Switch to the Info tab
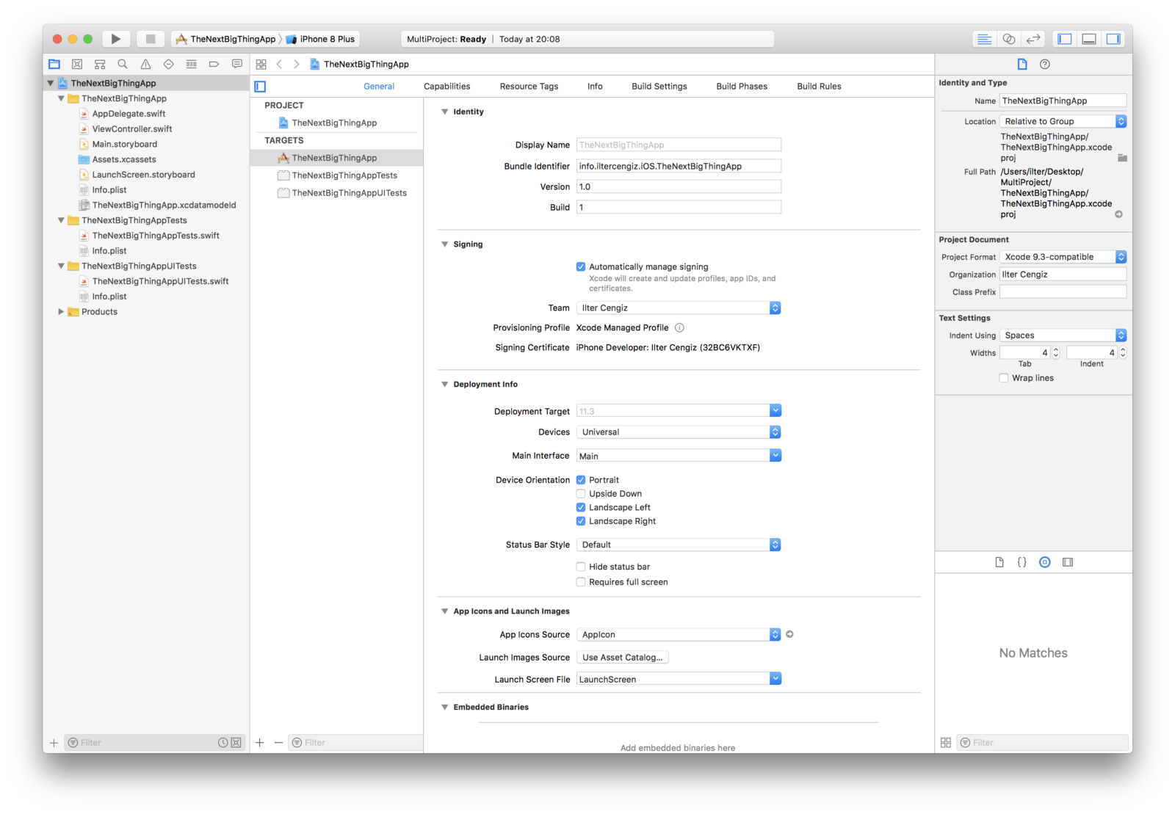Screen dimensions: 1175x814 [x=595, y=87]
